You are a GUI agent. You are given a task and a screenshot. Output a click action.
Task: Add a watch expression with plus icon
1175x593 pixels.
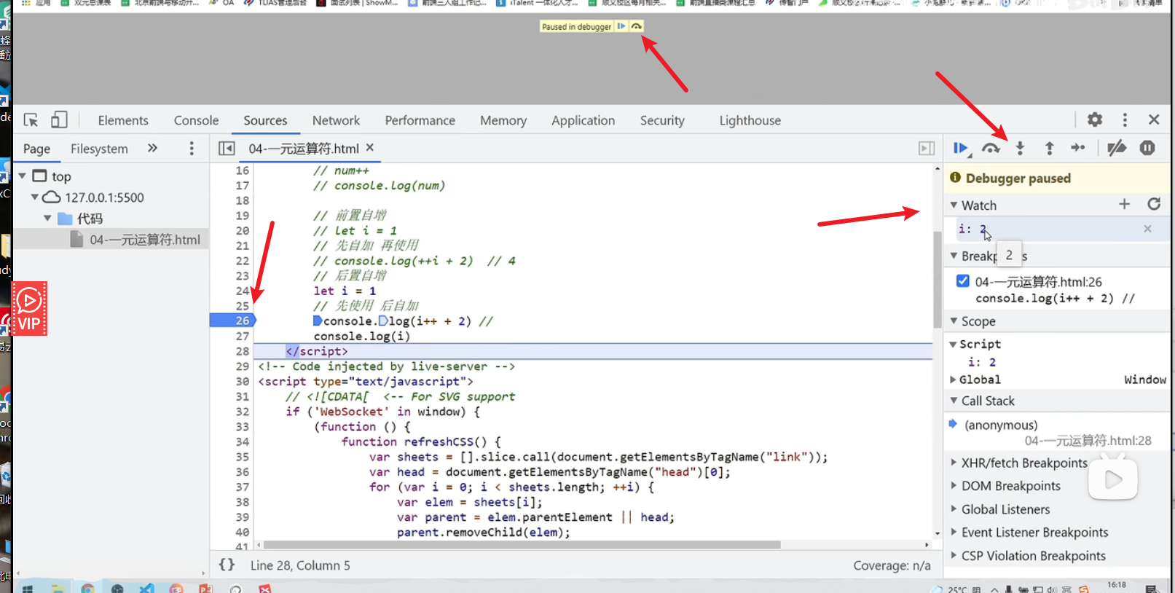[1125, 205]
